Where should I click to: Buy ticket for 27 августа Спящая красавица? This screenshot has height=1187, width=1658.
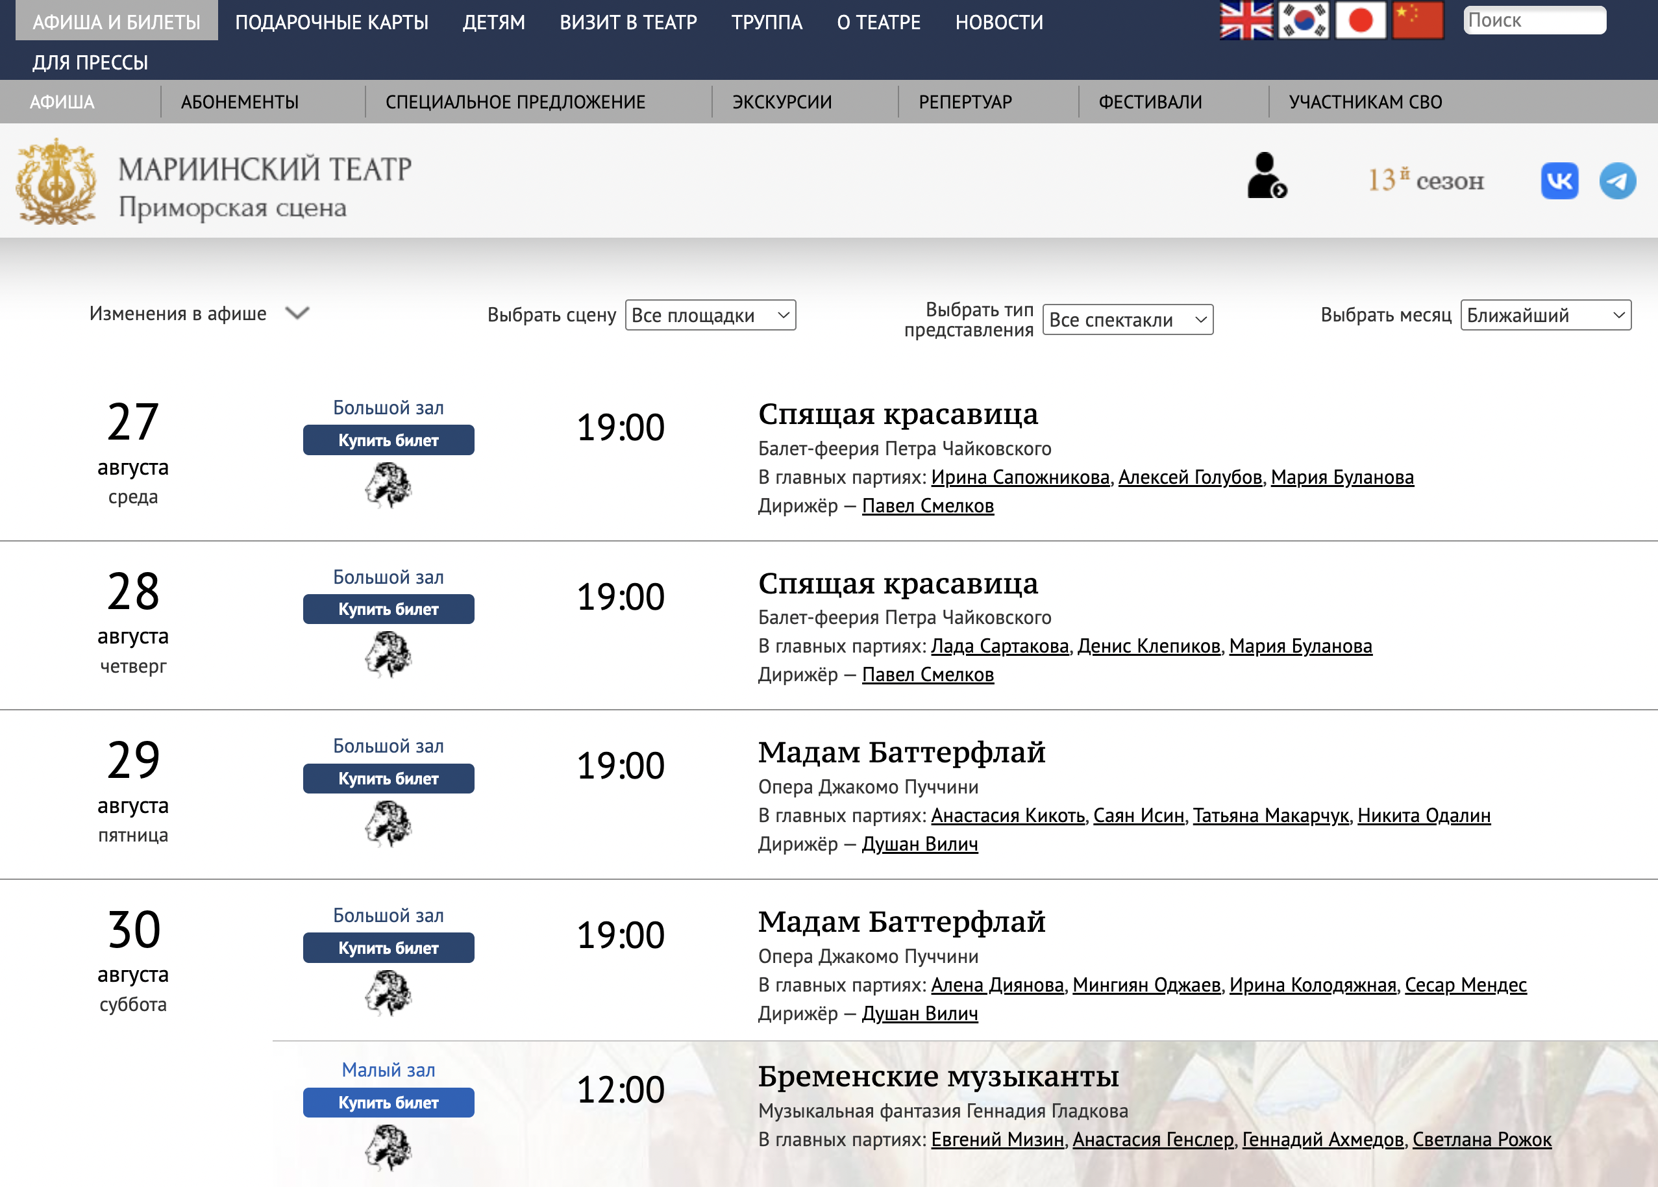coord(388,440)
